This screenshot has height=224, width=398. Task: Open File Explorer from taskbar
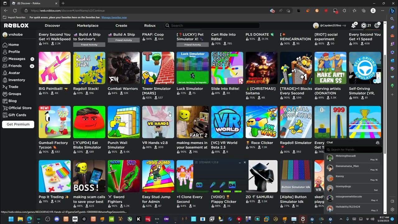pos(20,219)
